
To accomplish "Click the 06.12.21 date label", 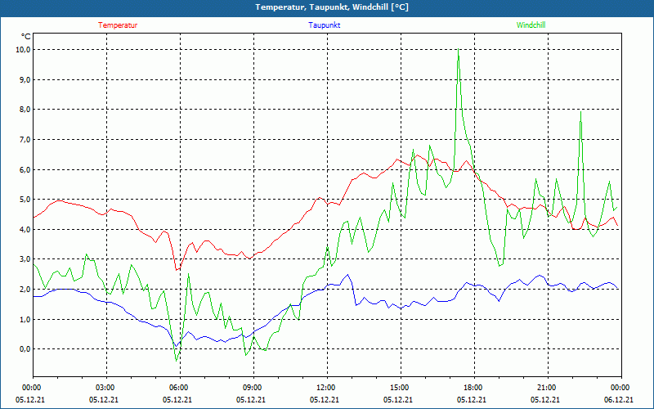I will click(x=619, y=399).
